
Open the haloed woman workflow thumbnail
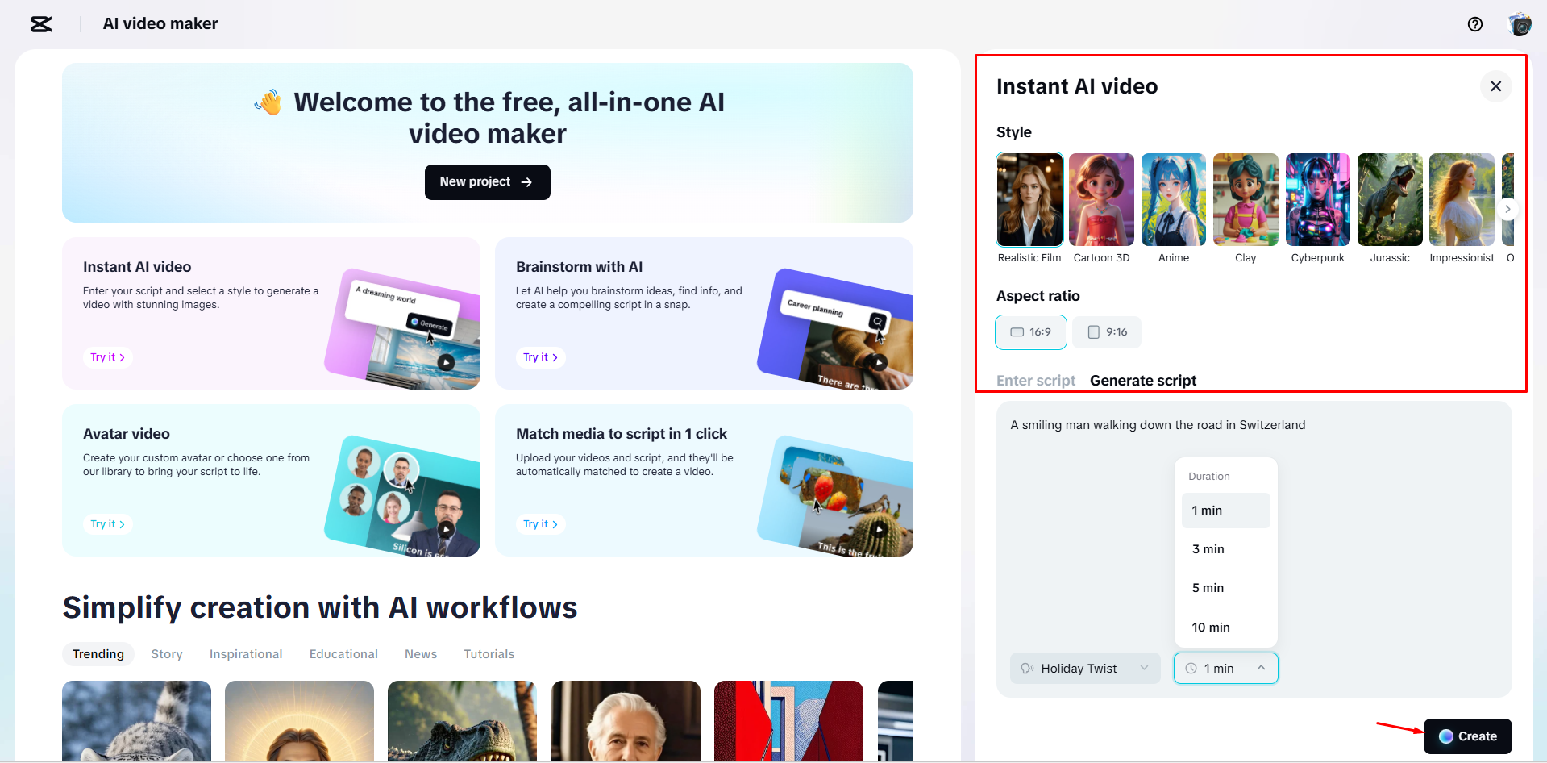tap(299, 721)
